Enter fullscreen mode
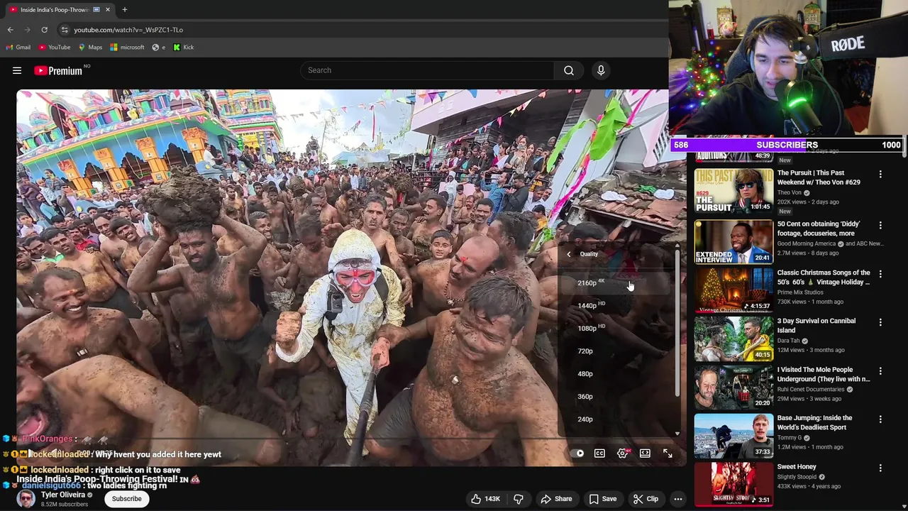This screenshot has height=511, width=908. [x=668, y=454]
